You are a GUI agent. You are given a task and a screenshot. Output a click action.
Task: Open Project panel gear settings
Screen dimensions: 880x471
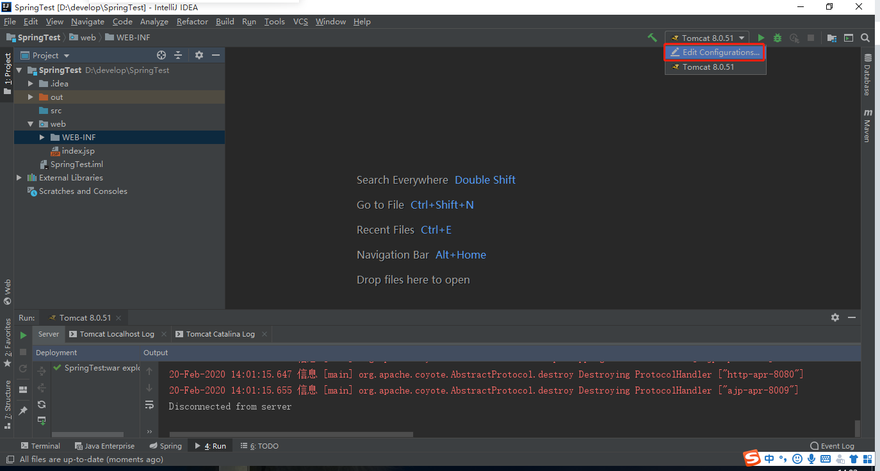199,55
